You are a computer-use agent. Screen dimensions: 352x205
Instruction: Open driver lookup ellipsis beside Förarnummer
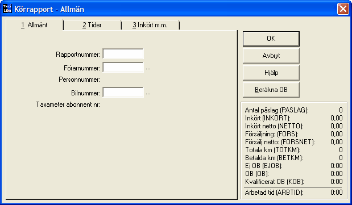click(148, 68)
